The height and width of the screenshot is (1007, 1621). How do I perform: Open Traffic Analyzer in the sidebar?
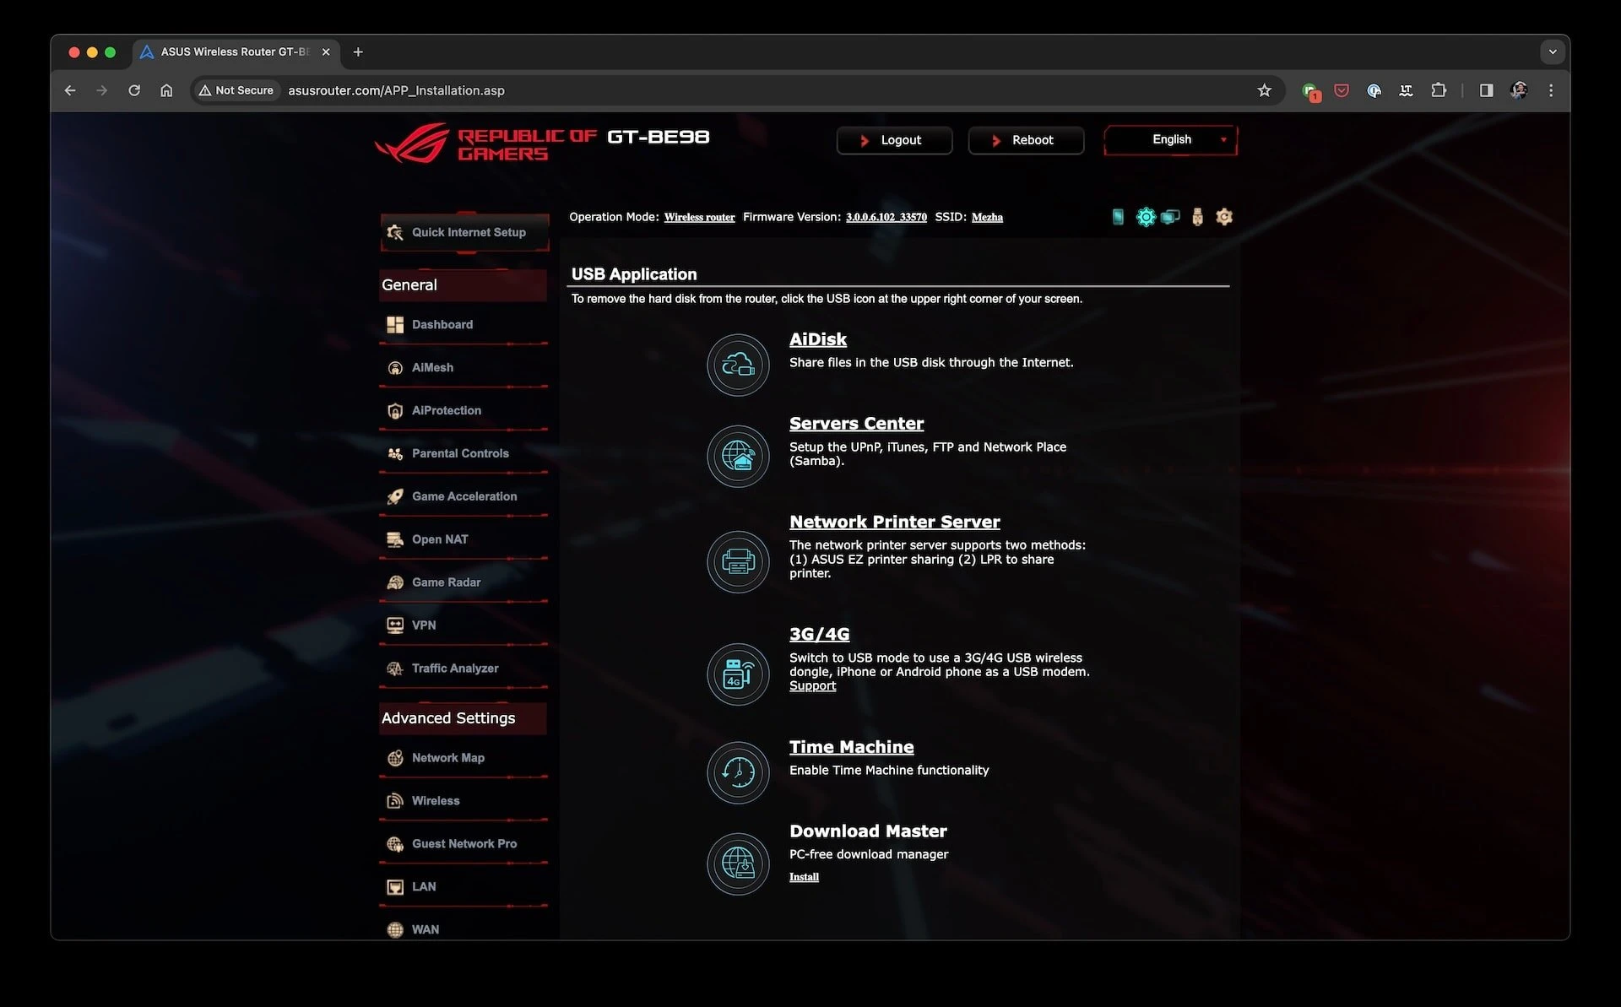[x=464, y=669]
